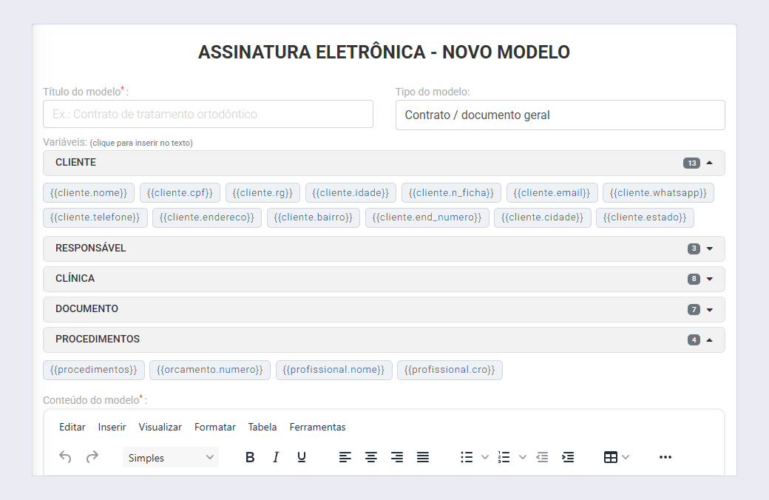Viewport: 769px width, 500px height.
Task: Insert the {{cliente.cpf}} variable
Action: coord(180,193)
